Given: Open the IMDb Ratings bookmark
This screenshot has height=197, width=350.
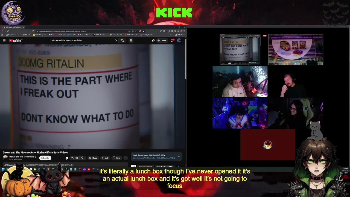Looking at the screenshot, I should 40,35.
